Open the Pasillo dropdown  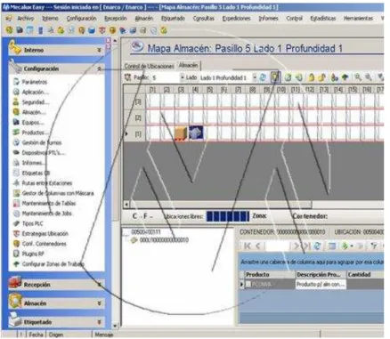183,77
